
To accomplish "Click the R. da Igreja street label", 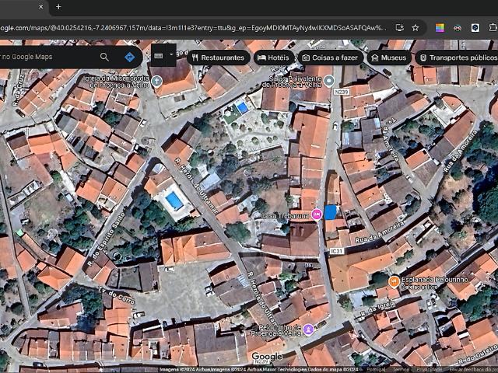I will point(378,309).
